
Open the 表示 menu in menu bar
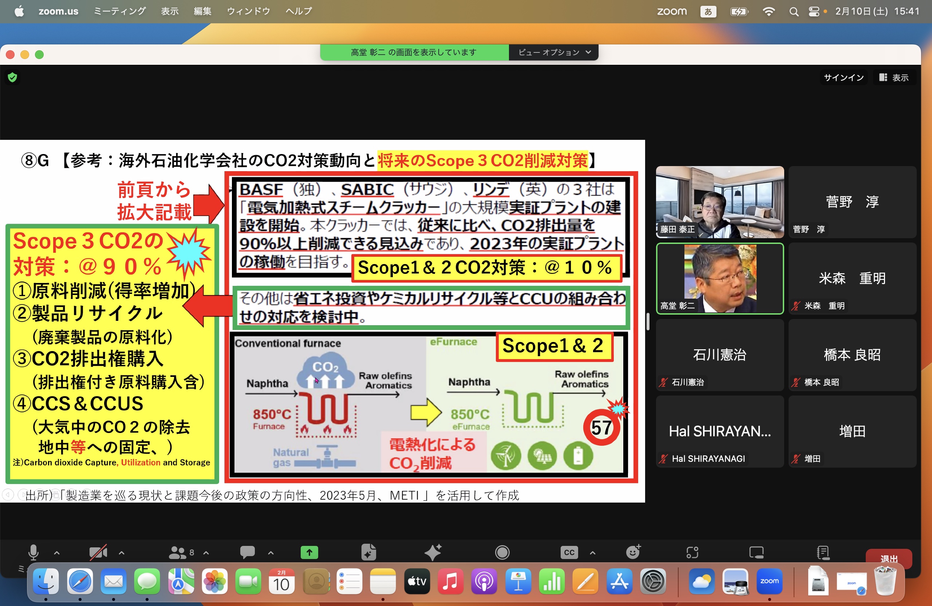170,11
